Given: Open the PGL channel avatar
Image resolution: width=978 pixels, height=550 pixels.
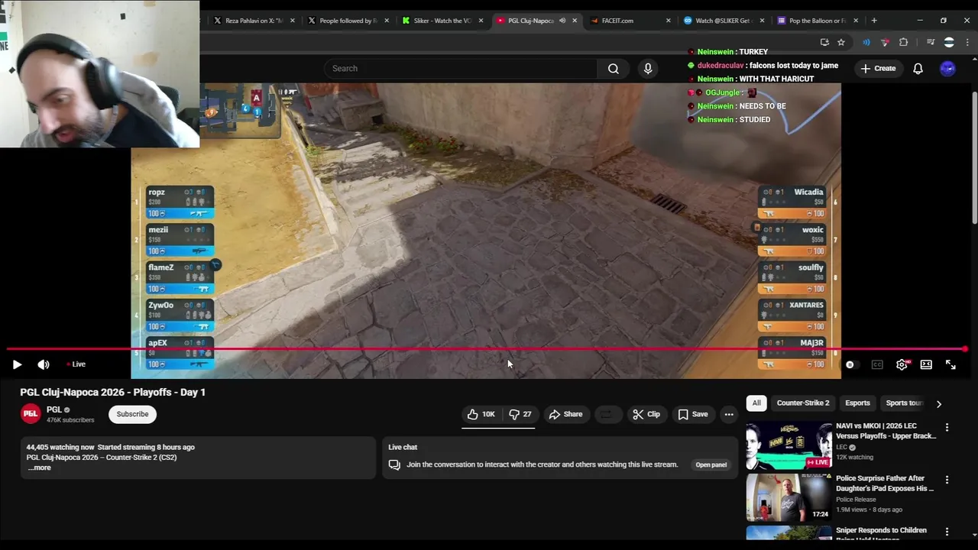Looking at the screenshot, I should coord(31,414).
